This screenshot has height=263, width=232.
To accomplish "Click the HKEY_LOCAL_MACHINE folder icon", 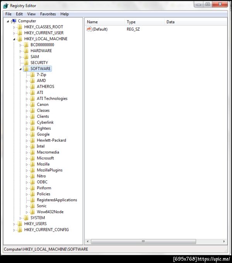I will [20, 39].
